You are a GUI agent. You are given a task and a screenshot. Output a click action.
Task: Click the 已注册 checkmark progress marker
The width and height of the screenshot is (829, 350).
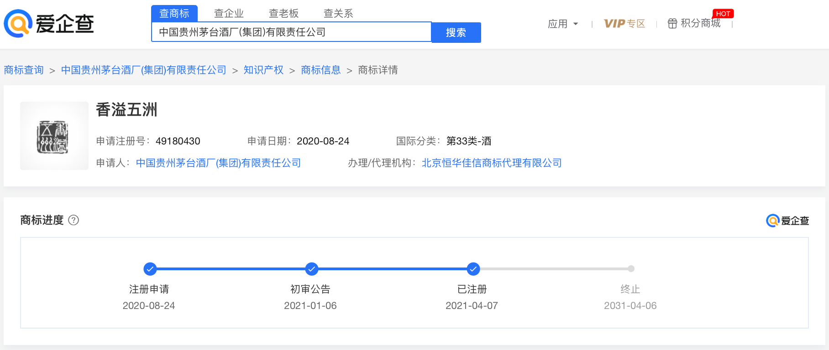(x=473, y=269)
